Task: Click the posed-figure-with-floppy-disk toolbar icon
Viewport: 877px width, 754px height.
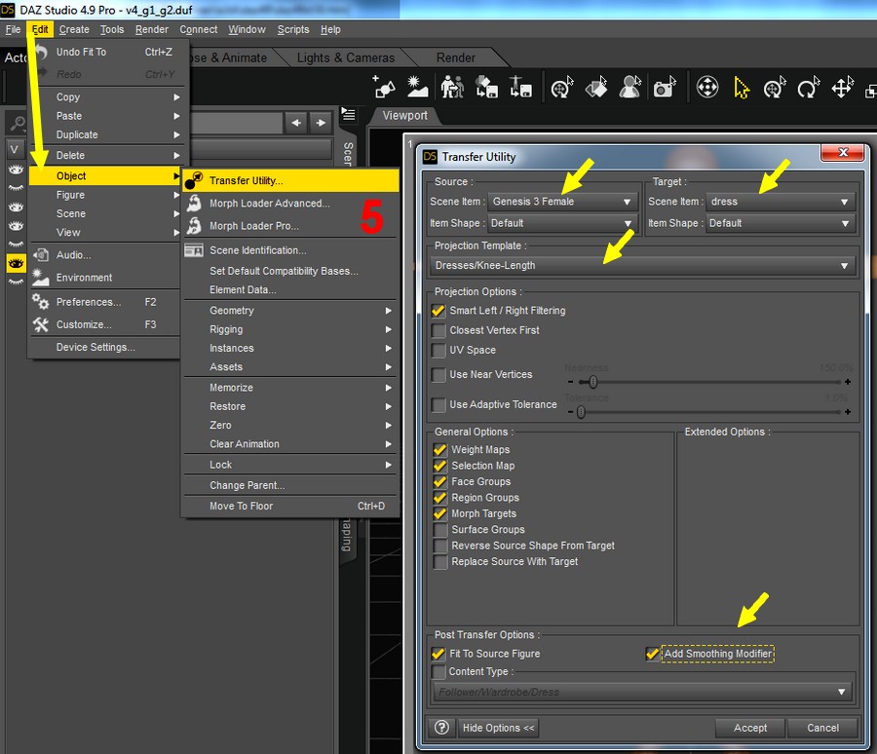Action: [x=520, y=88]
